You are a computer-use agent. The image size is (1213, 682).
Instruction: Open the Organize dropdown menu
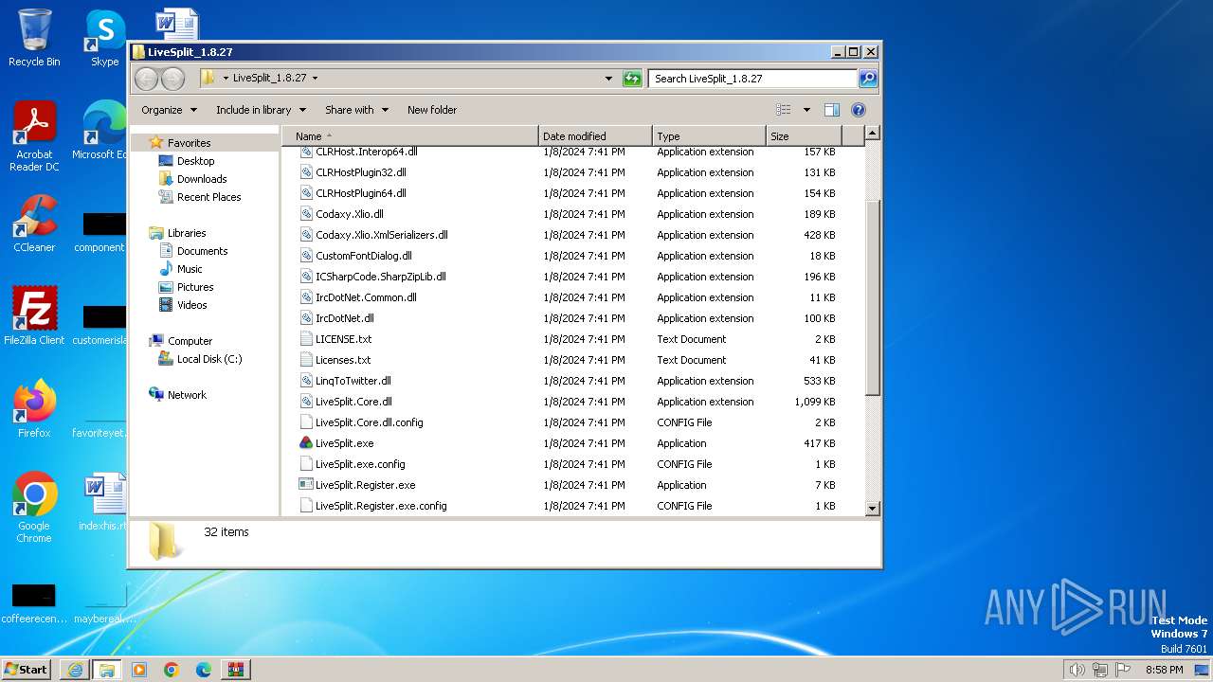pyautogui.click(x=169, y=110)
